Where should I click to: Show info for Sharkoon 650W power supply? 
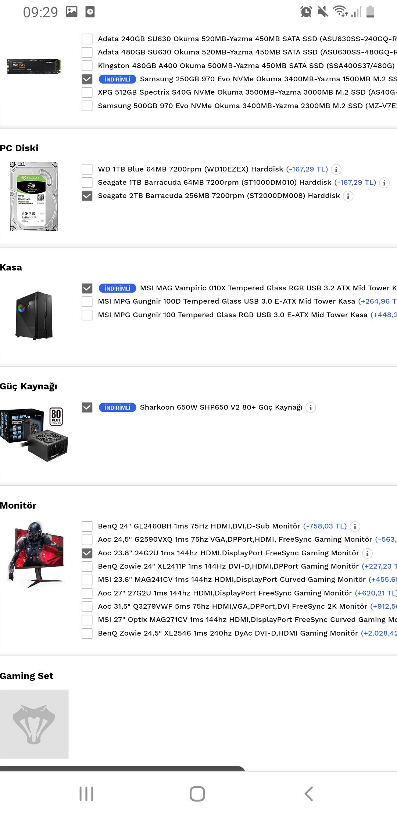click(x=311, y=408)
